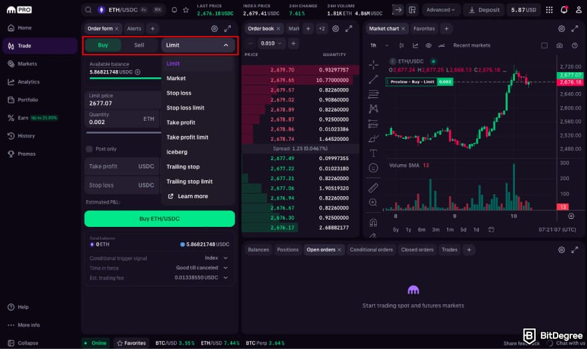Expand the Order book panel to fullscreen

pyautogui.click(x=349, y=29)
